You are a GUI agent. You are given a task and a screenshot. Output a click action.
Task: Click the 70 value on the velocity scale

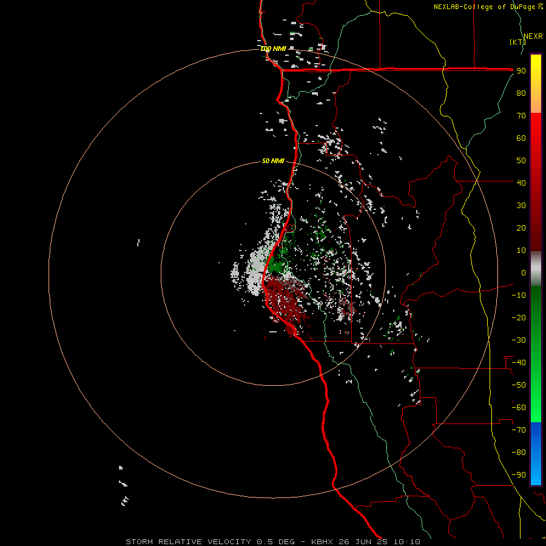point(521,116)
